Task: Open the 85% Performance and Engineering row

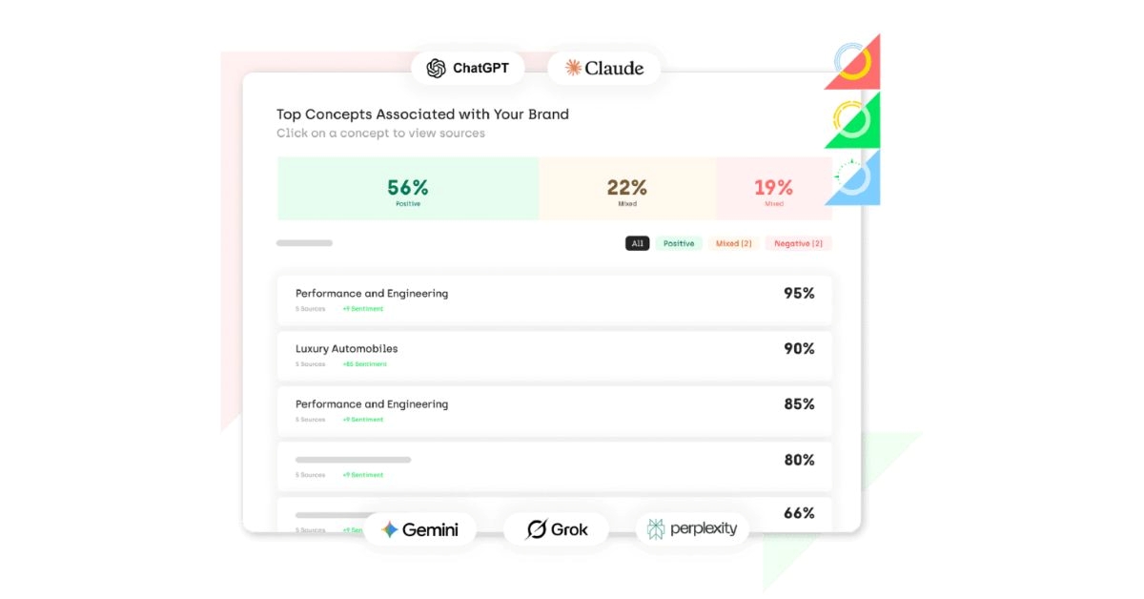Action: coord(554,411)
